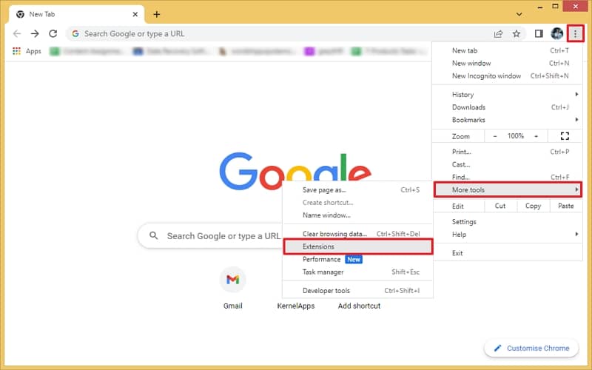The width and height of the screenshot is (592, 370).
Task: Open the Apps grid shortcut
Action: [x=27, y=51]
